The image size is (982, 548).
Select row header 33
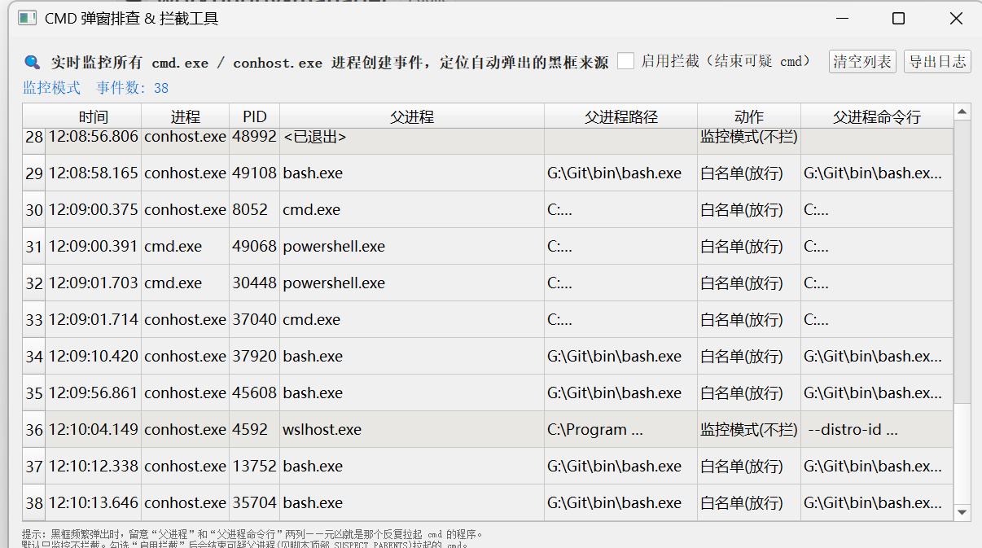tap(33, 319)
